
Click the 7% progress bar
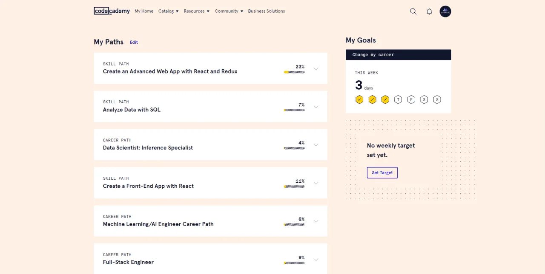(294, 110)
